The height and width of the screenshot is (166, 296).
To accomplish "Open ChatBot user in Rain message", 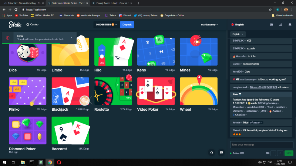I will tap(240, 115).
